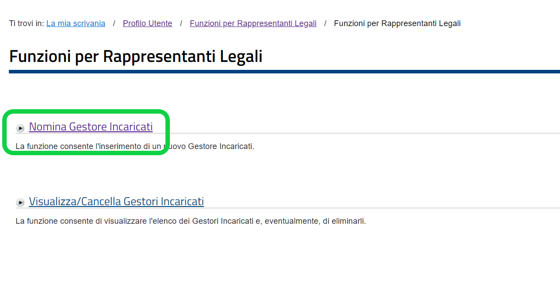This screenshot has height=283, width=560.
Task: Open the Nomina Gestore Incaricati link
Action: 91,126
